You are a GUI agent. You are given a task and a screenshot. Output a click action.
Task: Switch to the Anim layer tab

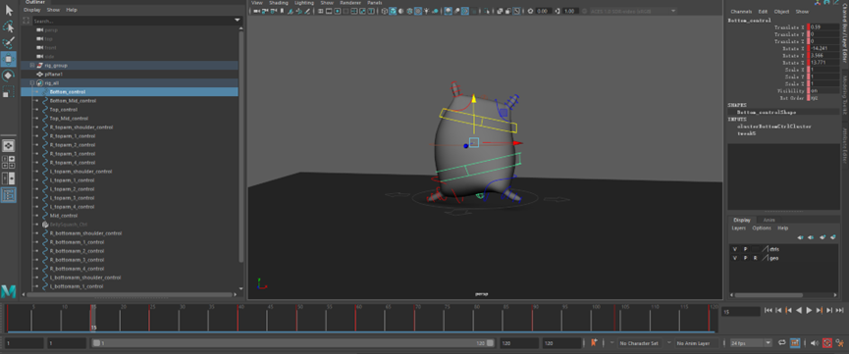tap(769, 220)
